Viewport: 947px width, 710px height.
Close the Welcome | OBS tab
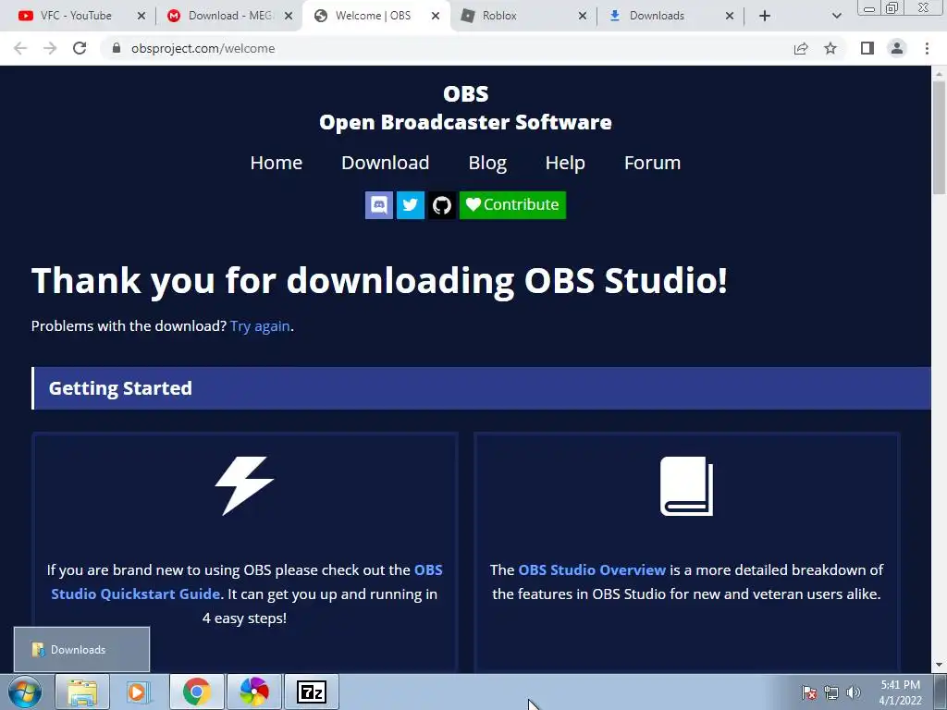click(436, 16)
